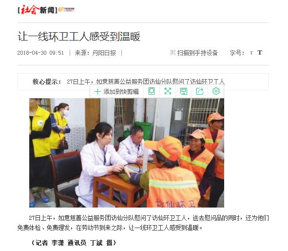The height and width of the screenshot is (251, 288).
Task: Click the 丹阳日报 source text
Action: 104,53
